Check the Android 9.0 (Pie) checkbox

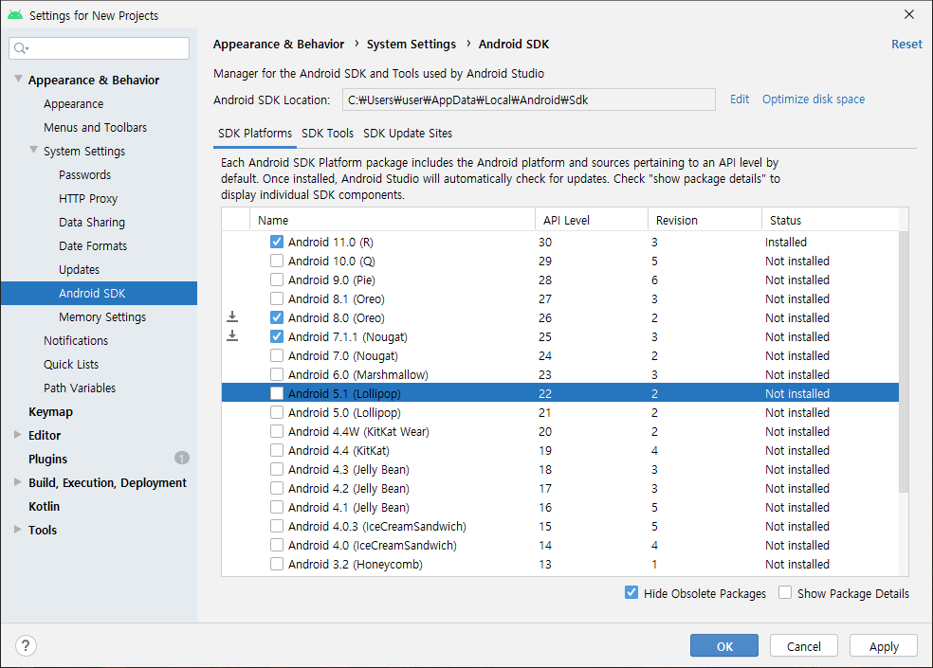point(277,280)
